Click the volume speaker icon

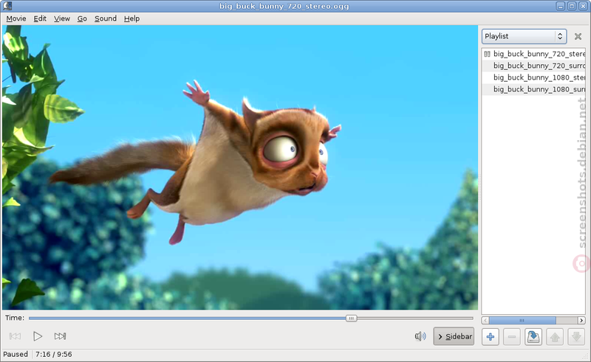(x=420, y=336)
